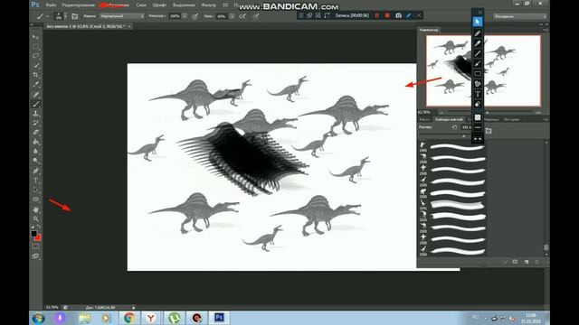Expand the opacity slider arrow

[x=185, y=16]
